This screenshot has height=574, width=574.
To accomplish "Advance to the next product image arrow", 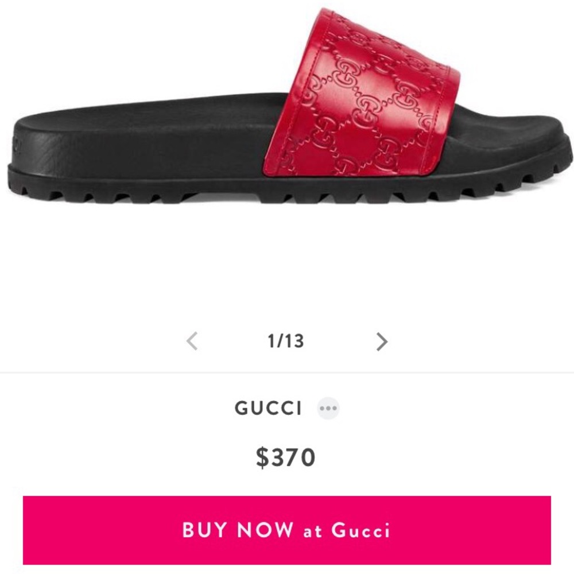I will click(382, 342).
